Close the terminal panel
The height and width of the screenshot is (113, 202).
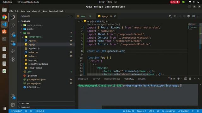pos(199,79)
